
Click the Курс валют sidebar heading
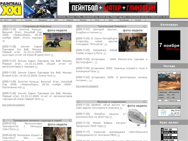[169, 123]
